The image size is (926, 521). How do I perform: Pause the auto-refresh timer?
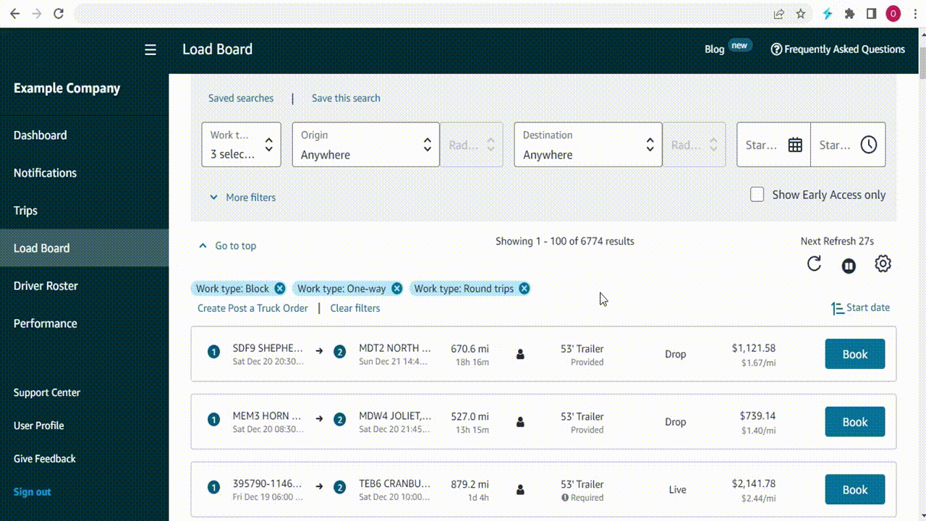click(x=849, y=266)
